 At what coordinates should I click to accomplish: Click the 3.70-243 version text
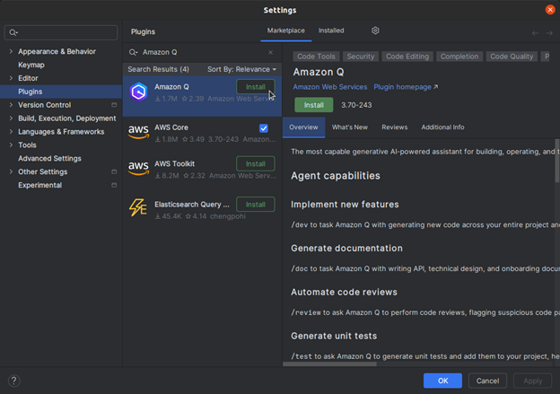356,105
